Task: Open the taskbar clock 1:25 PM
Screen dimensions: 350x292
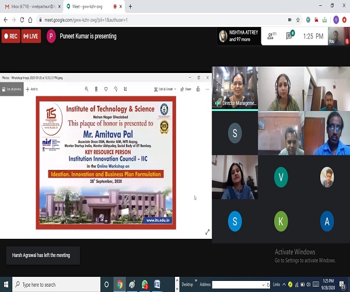Action: point(328,284)
